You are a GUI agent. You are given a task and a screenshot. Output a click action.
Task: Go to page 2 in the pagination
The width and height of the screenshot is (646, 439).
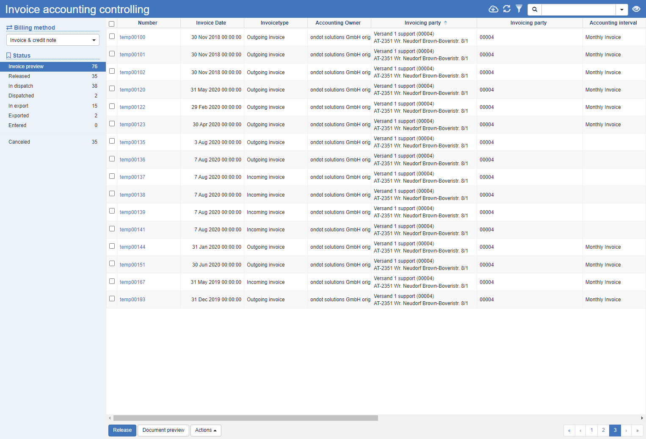(x=603, y=430)
